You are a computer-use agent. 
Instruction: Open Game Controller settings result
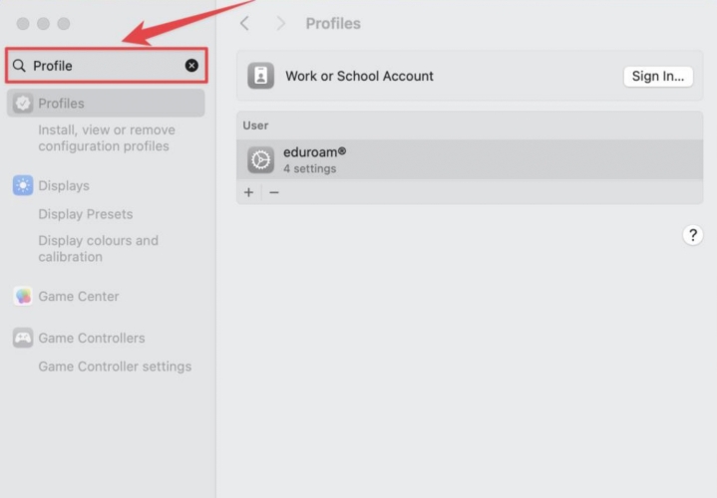point(115,367)
